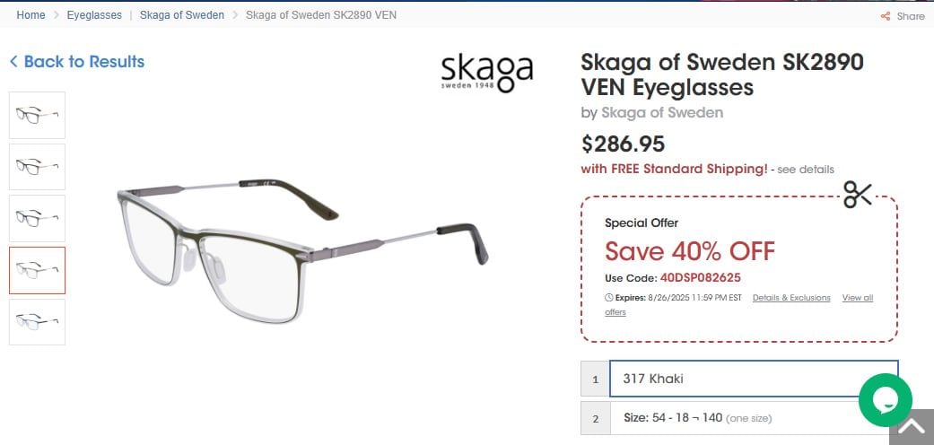The width and height of the screenshot is (934, 445).
Task: Click the Skaga Sweden 1948 logo
Action: coord(487,72)
